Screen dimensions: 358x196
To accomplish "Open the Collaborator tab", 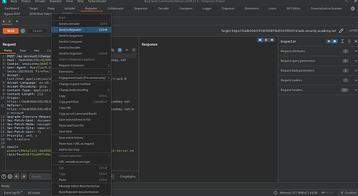I will 116,9.
